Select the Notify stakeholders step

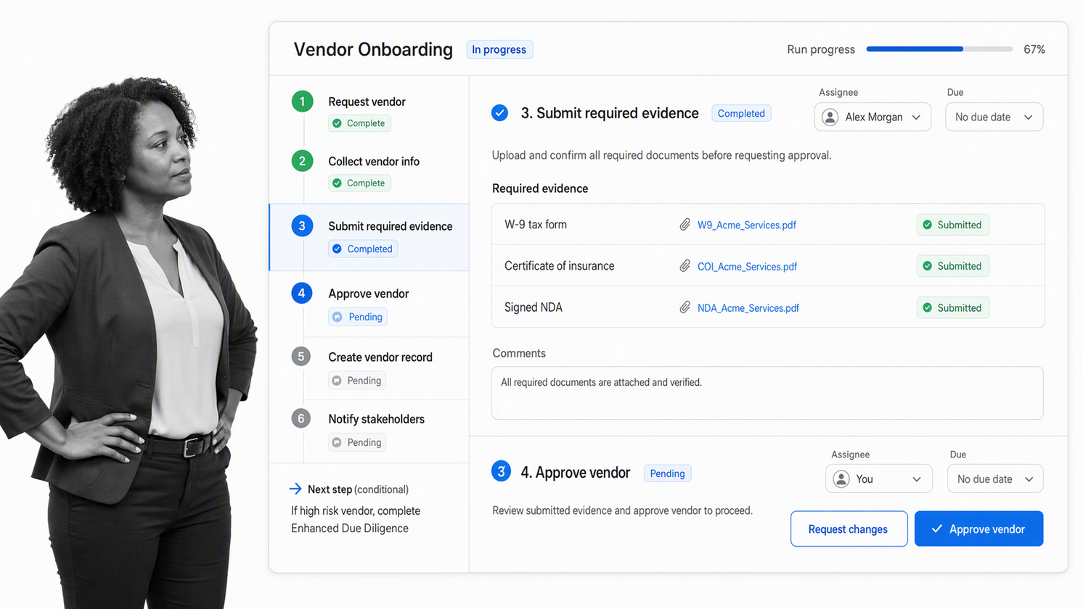tap(369, 431)
